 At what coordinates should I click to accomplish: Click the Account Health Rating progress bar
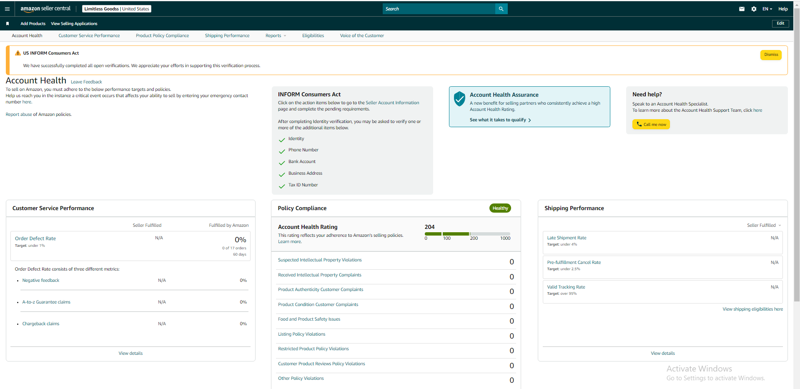tap(467, 234)
